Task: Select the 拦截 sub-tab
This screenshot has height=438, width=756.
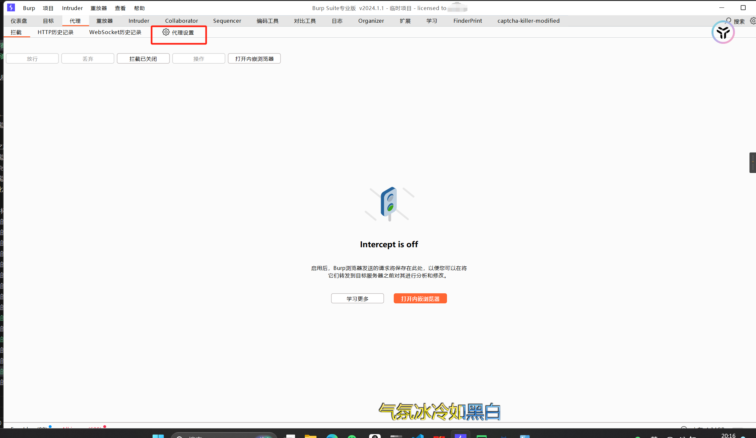Action: tap(16, 32)
